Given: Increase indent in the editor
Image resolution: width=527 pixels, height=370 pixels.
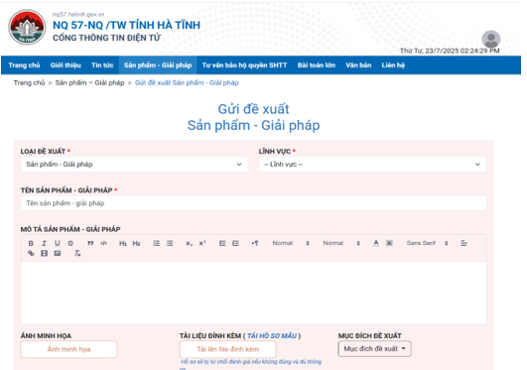Looking at the screenshot, I should click(235, 243).
